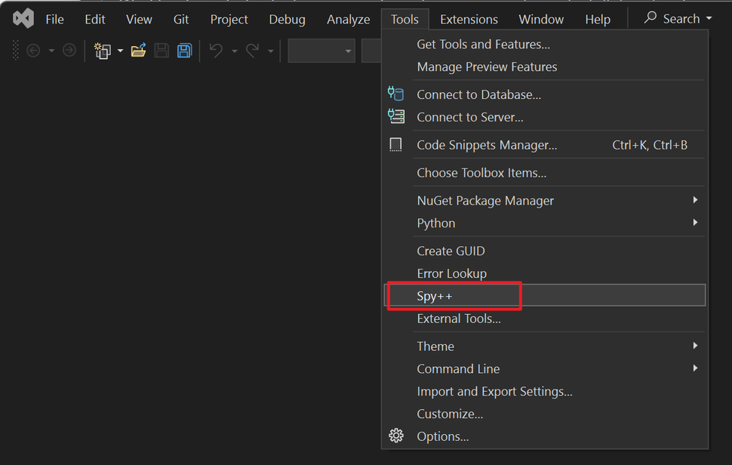Click the Visual Studio logo icon
This screenshot has width=732, height=465.
[x=22, y=17]
